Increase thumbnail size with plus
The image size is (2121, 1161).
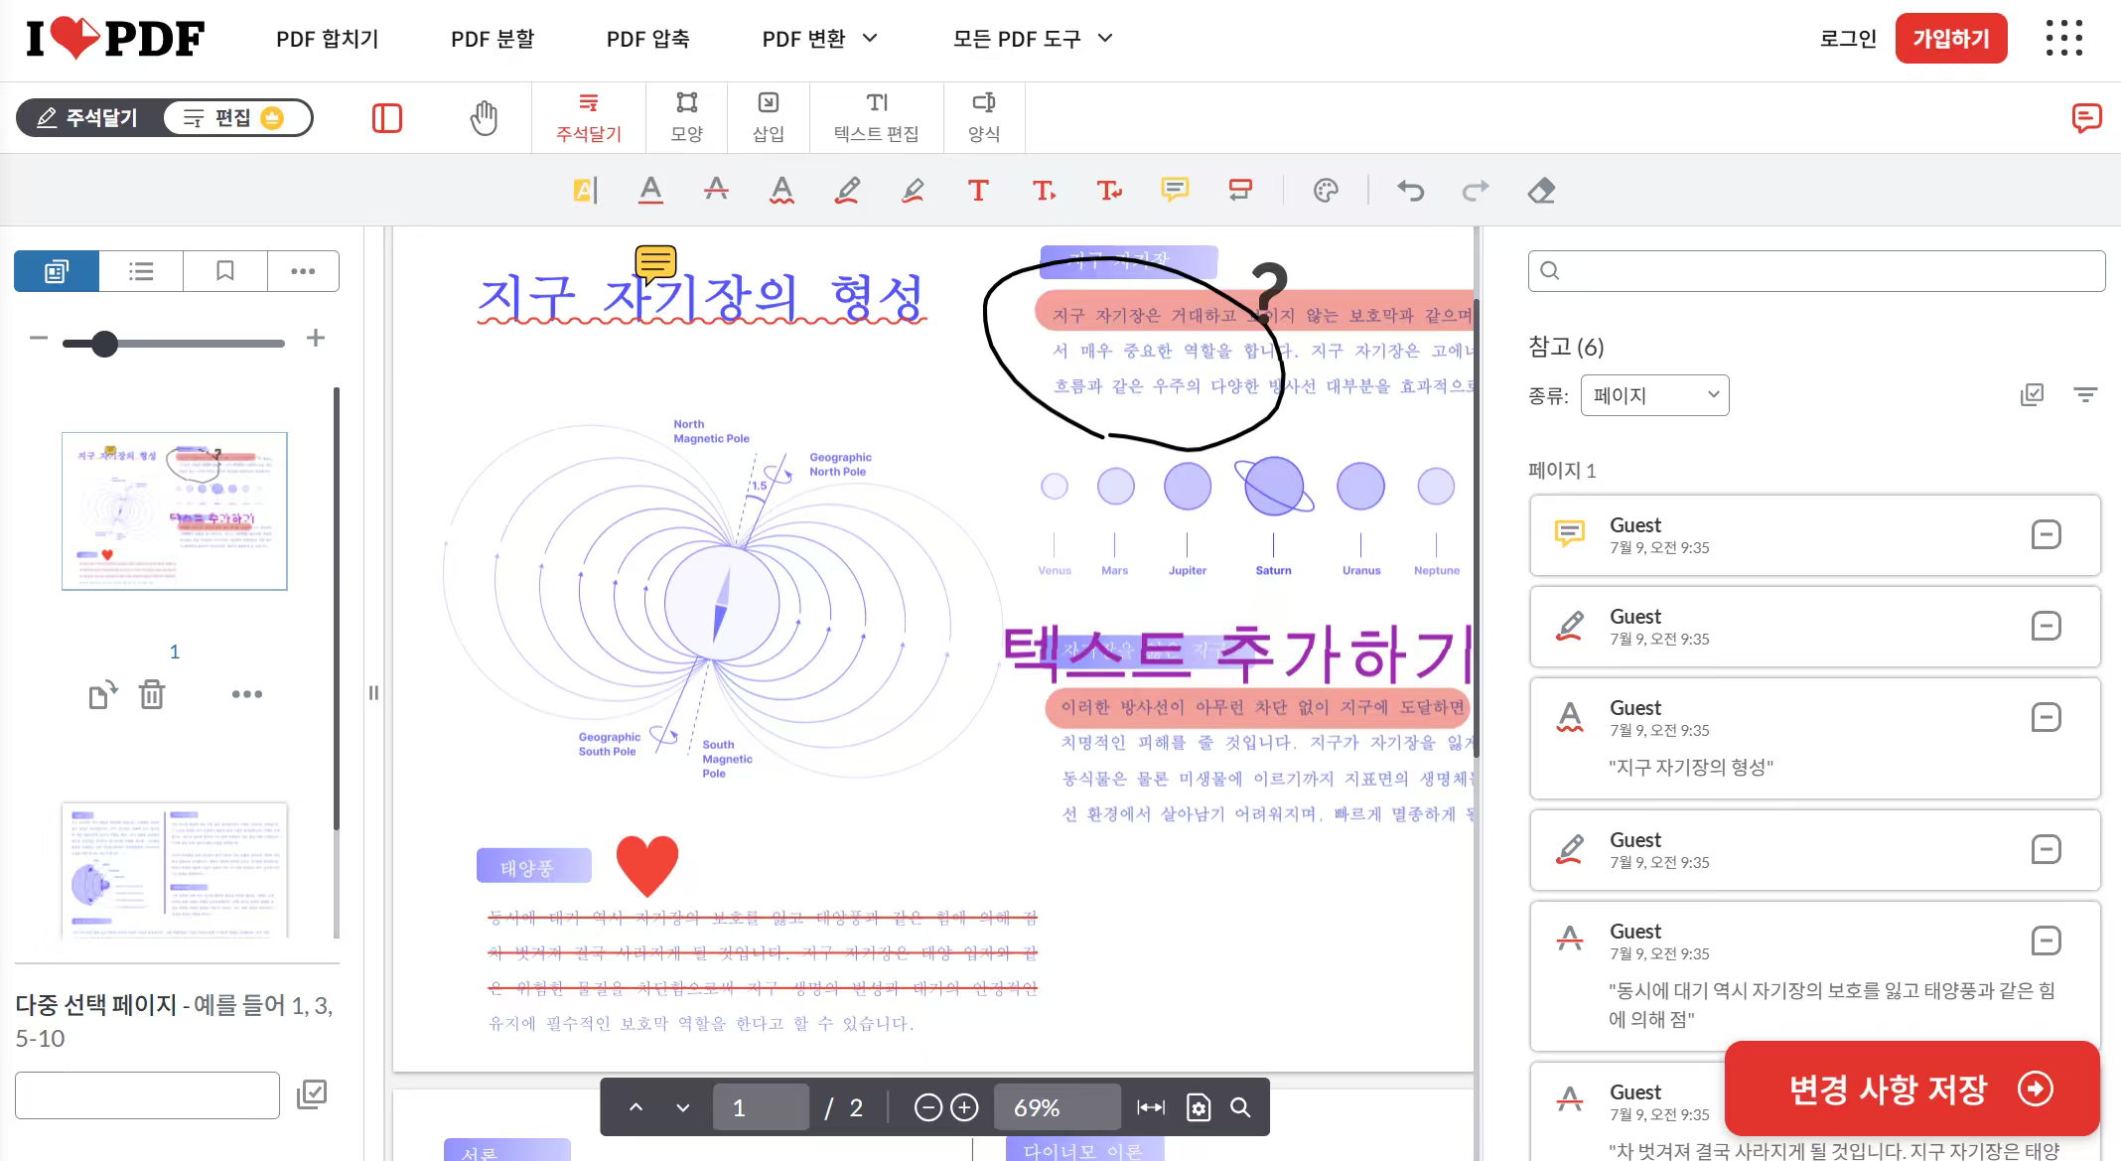pos(316,339)
